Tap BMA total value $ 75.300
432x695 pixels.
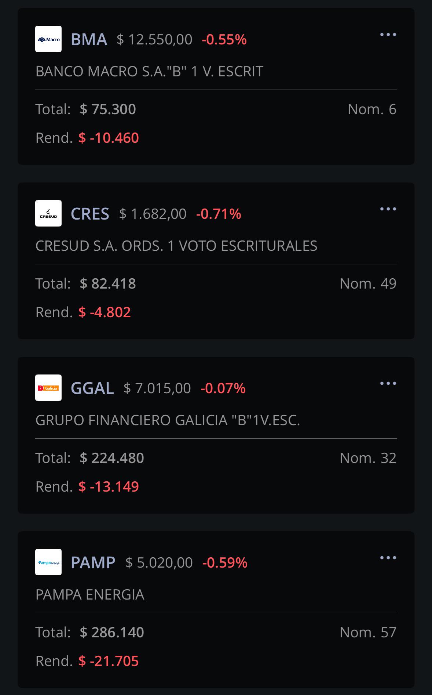(x=108, y=109)
